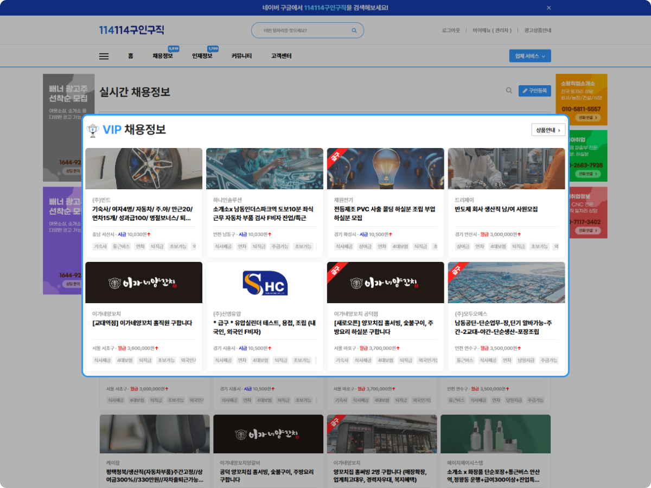The width and height of the screenshot is (651, 488).
Task: Open the logo thumbnail of 이가네양꼬치 공덕점 listing
Action: [386, 282]
